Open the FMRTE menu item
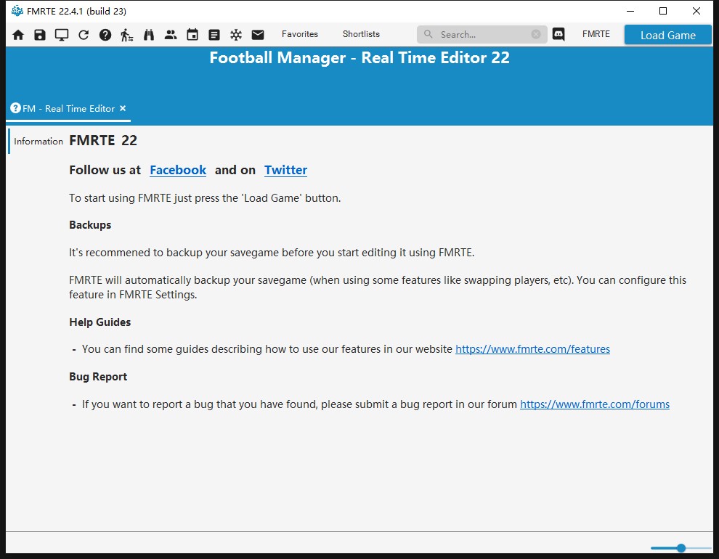The image size is (719, 559). coord(596,34)
